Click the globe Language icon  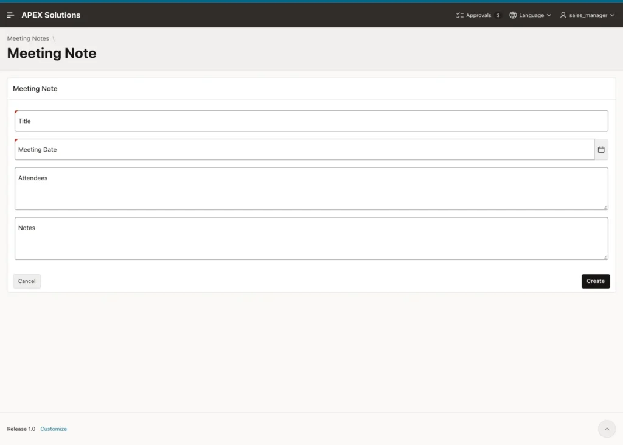pos(513,15)
